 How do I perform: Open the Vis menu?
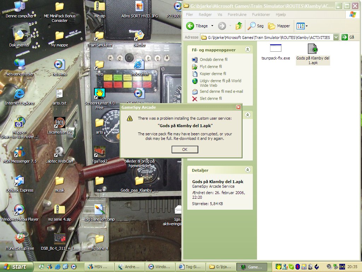point(220,14)
